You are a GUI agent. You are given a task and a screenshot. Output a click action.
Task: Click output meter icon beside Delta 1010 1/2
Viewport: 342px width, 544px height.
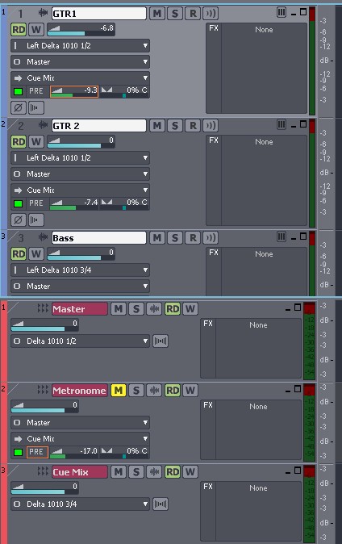tap(161, 341)
